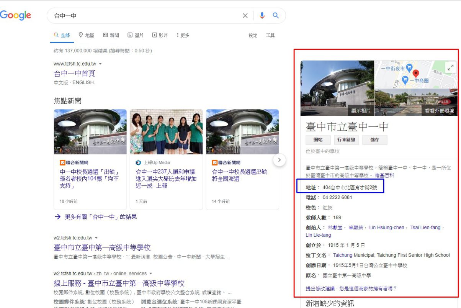Open the 中文版 sitelink
The image size is (461, 308).
click(60, 82)
